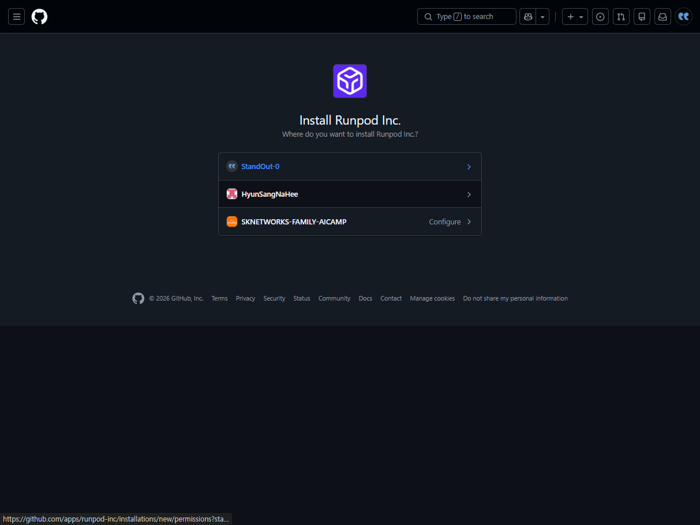700x525 pixels.
Task: Open the Repositories icon in header
Action: (642, 17)
